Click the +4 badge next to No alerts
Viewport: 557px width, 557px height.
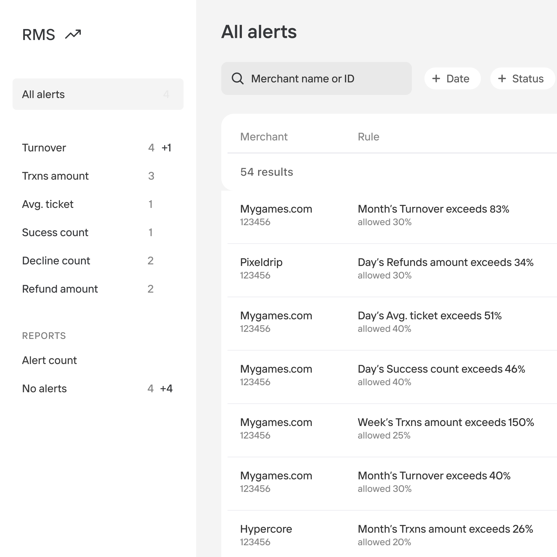click(166, 389)
